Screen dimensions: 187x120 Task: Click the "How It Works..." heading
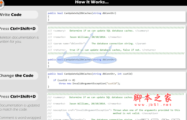[x=92, y=2]
